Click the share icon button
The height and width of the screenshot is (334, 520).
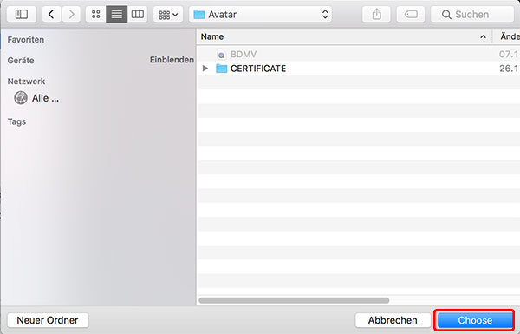pyautogui.click(x=376, y=14)
